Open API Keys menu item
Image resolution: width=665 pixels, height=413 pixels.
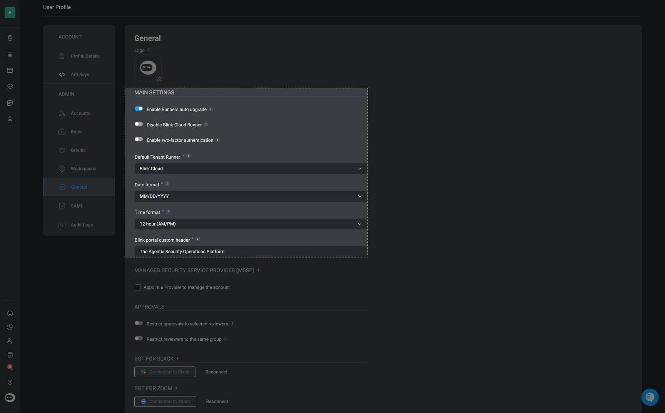(79, 75)
